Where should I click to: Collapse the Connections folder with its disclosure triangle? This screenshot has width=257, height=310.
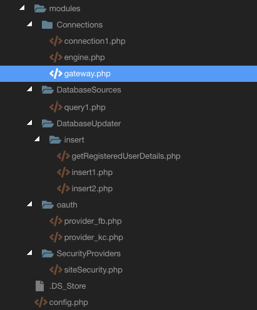(29, 24)
